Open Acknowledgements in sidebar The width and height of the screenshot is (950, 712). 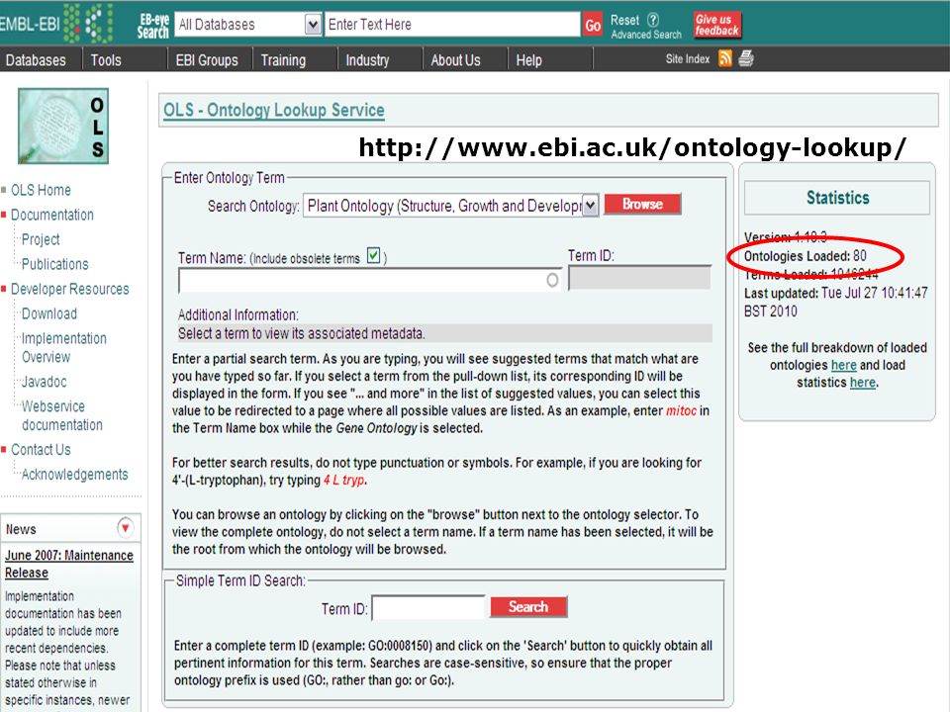pyautogui.click(x=74, y=474)
